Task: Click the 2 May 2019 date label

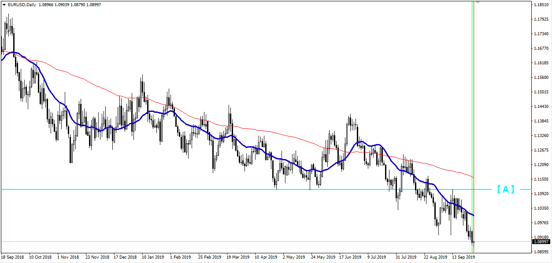Action: coord(294,257)
